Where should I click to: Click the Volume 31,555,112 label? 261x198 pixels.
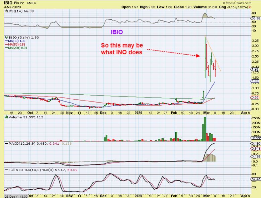coord(26,117)
